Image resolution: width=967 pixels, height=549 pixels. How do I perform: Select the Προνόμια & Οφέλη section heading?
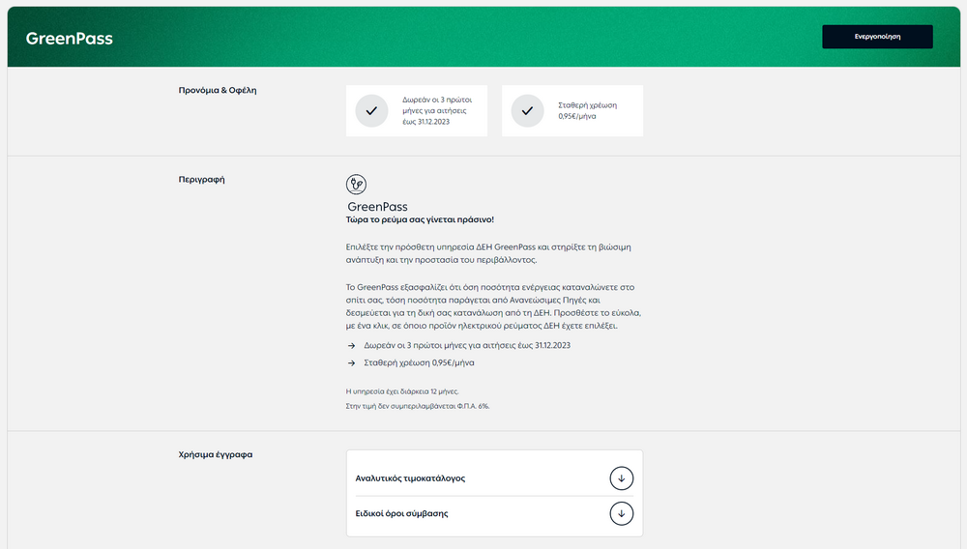(x=217, y=90)
